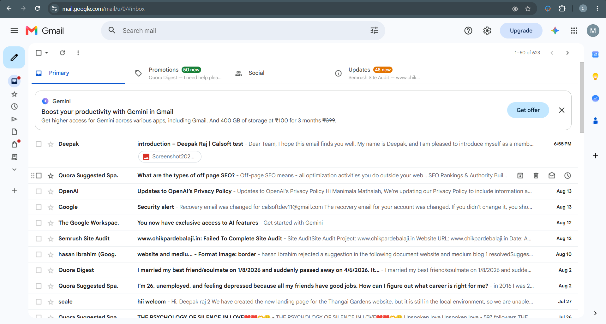This screenshot has height=324, width=606.
Task: Click the Gmail logo
Action: point(45,31)
